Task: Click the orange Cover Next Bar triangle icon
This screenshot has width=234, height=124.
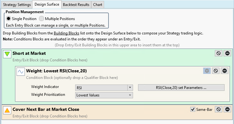Action: point(7,110)
